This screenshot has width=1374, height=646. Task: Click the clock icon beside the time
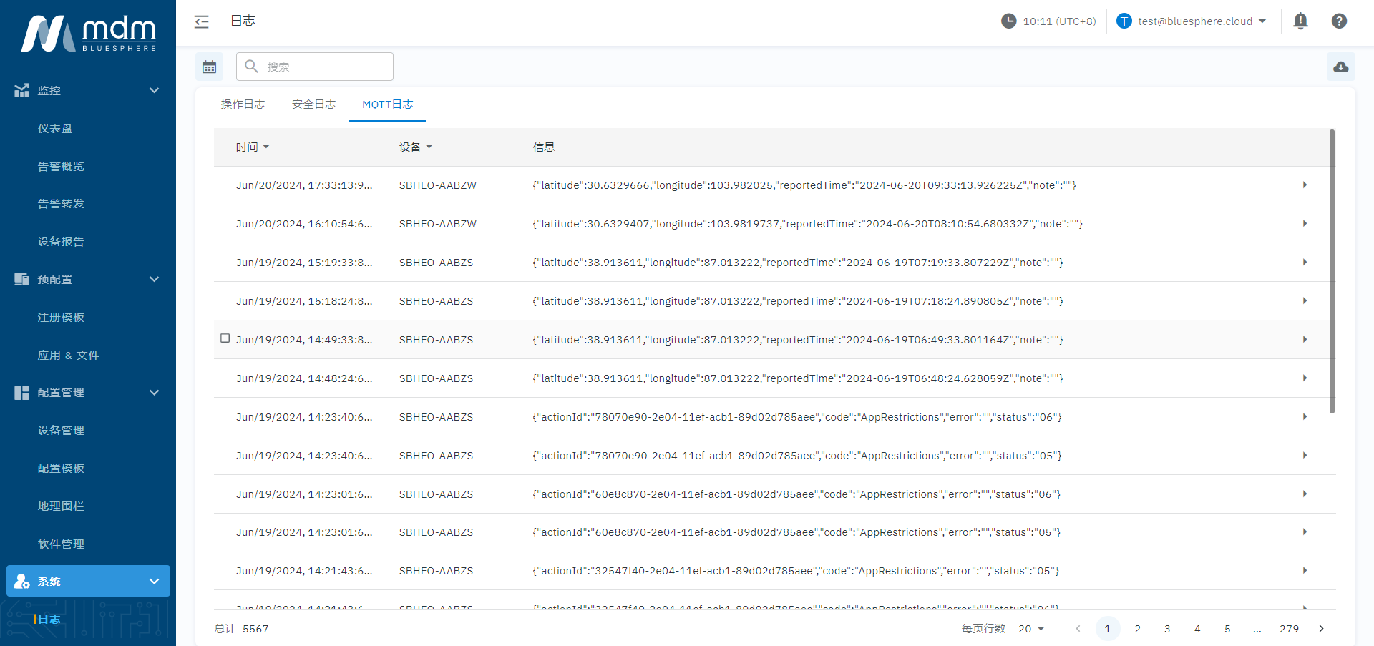(1008, 21)
